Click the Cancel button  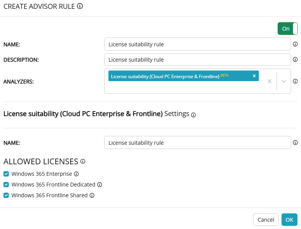(x=266, y=219)
